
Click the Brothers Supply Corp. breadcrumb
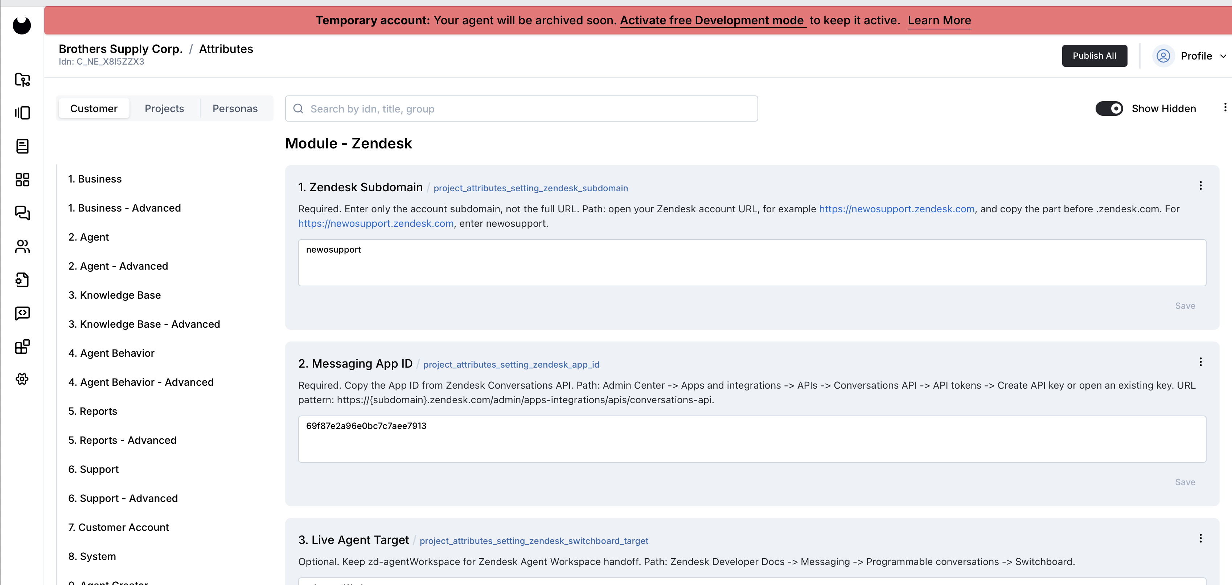click(x=120, y=49)
